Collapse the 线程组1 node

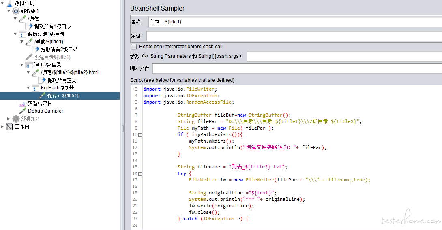coord(9,11)
